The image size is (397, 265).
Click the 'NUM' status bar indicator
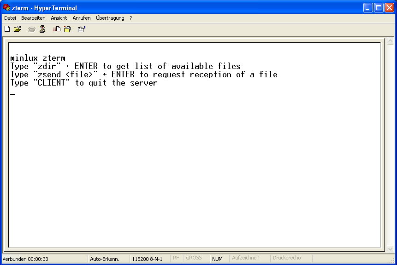click(x=217, y=259)
